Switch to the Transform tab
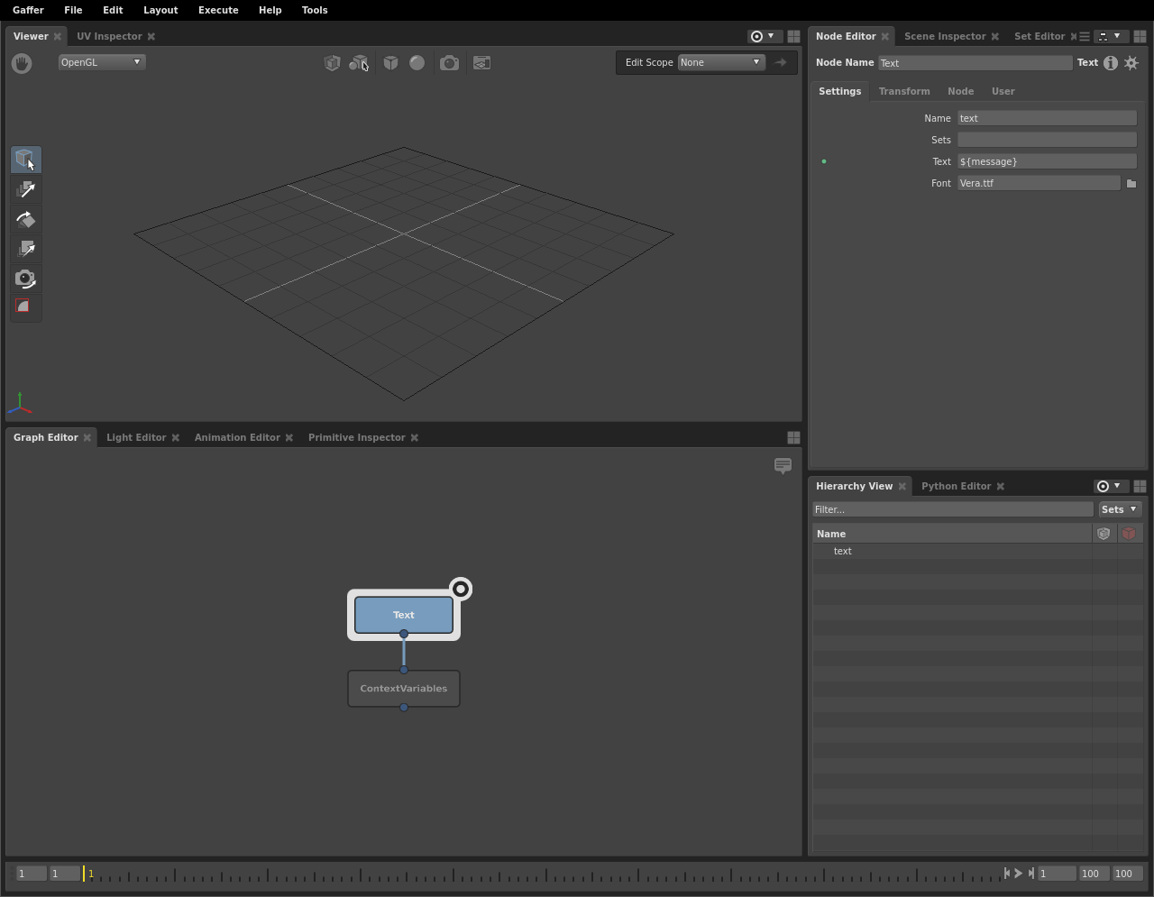Viewport: 1154px width, 897px height. click(904, 91)
